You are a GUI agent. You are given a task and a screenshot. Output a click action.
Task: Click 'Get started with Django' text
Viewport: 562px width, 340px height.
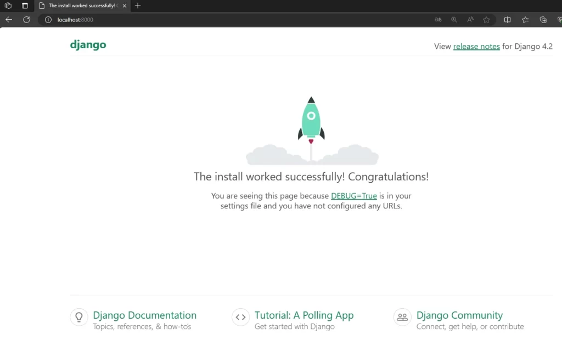click(295, 326)
